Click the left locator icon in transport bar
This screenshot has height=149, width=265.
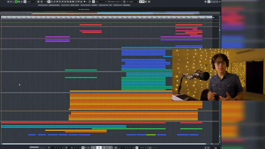coord(49,148)
